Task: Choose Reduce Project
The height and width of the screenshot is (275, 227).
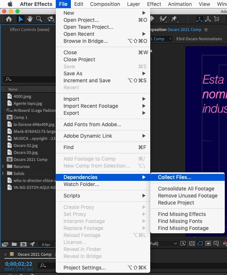Action: pyautogui.click(x=188, y=203)
